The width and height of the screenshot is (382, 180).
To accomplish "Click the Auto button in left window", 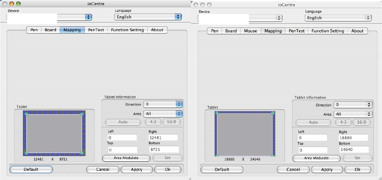I will [123, 122].
